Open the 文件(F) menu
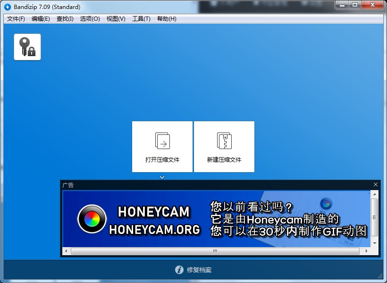Screen dimensions: 387x283 pos(16,19)
